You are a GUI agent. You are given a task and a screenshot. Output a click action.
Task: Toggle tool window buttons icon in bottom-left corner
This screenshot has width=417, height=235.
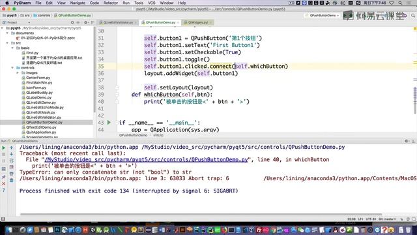tap(3, 219)
